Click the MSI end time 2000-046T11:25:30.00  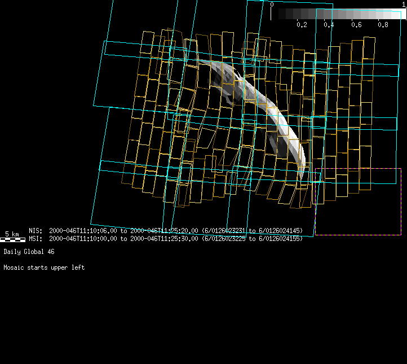click(x=164, y=239)
